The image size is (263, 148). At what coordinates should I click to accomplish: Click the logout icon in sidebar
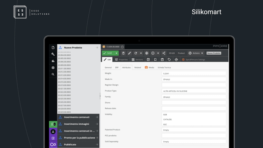[x=53, y=138]
